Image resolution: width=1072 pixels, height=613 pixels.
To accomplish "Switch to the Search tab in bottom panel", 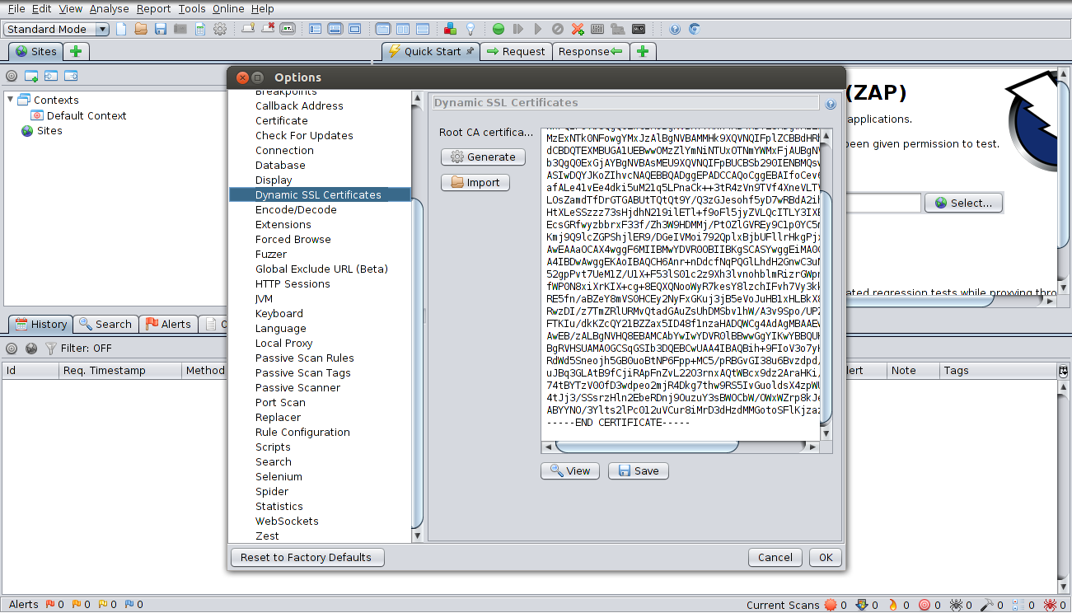I will (105, 324).
